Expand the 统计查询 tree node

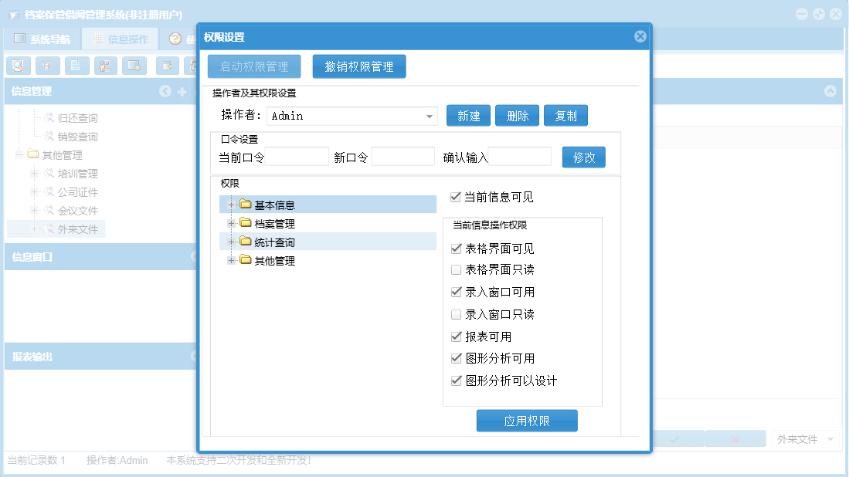tap(231, 242)
